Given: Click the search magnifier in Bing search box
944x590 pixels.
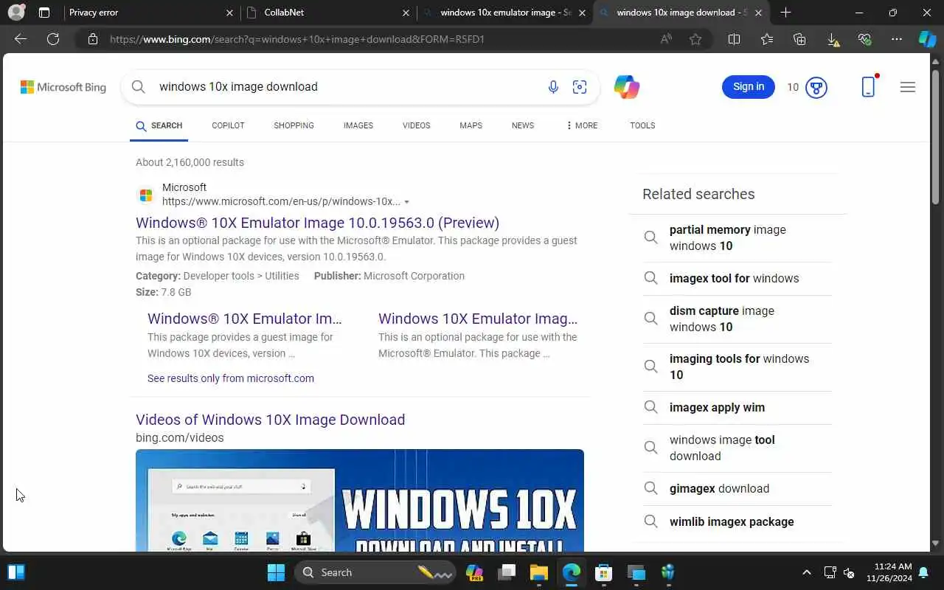Looking at the screenshot, I should pos(139,86).
